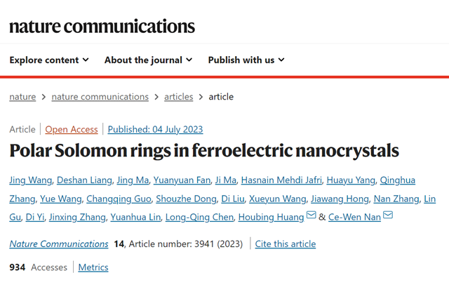
Task: Click the Open Access link
Action: coord(72,129)
